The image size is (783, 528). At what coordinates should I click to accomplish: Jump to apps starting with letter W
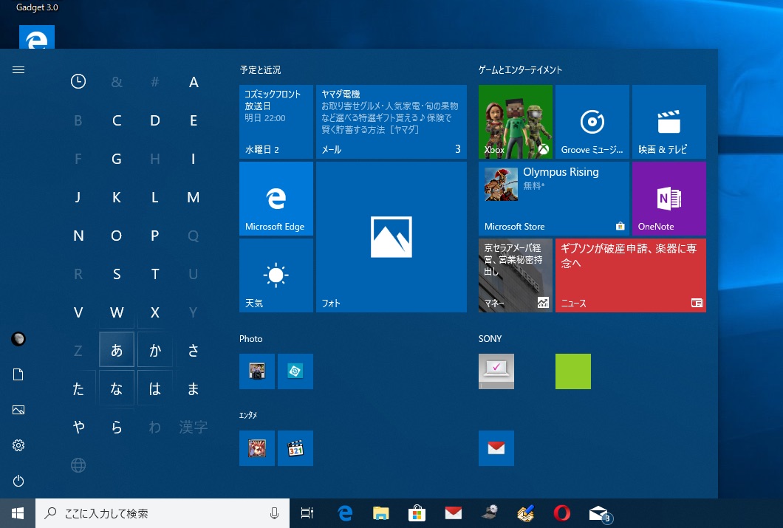[117, 312]
